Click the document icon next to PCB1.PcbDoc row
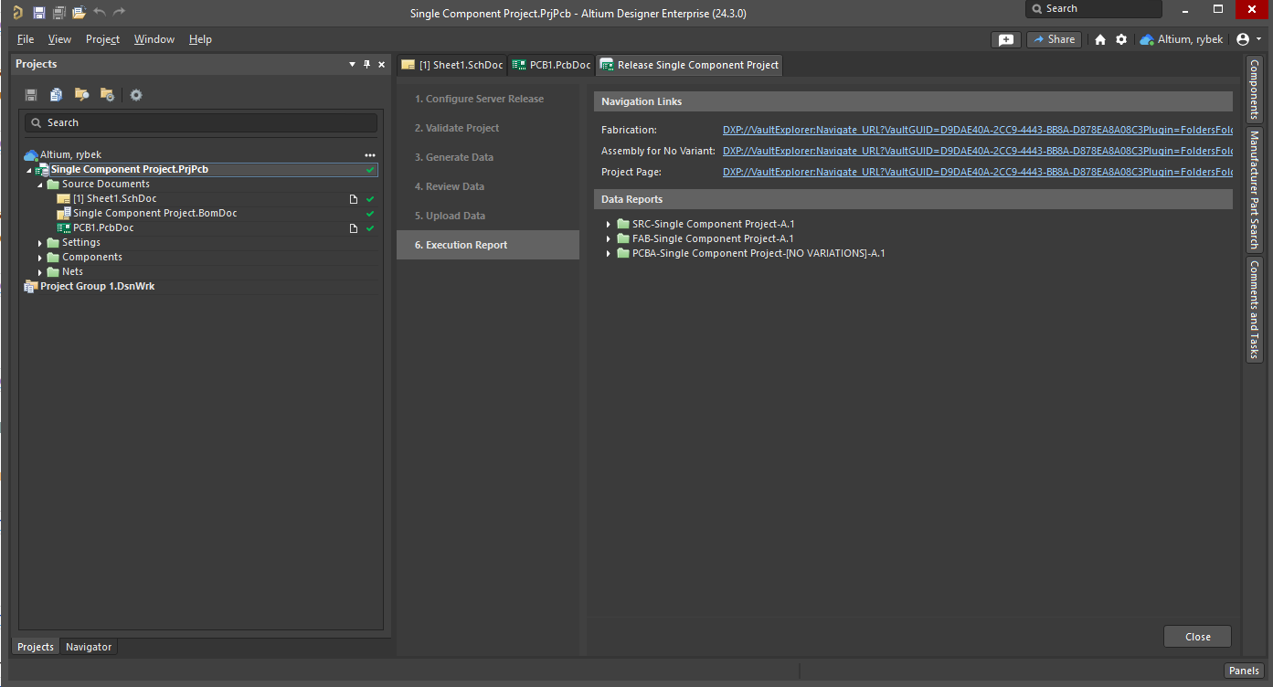The width and height of the screenshot is (1273, 687). tap(353, 228)
